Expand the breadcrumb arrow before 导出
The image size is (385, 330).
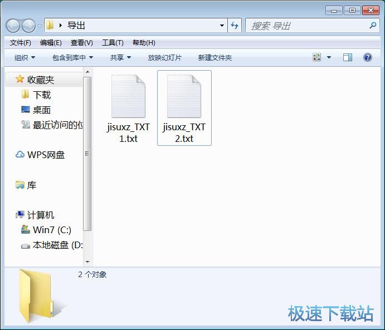coord(60,26)
